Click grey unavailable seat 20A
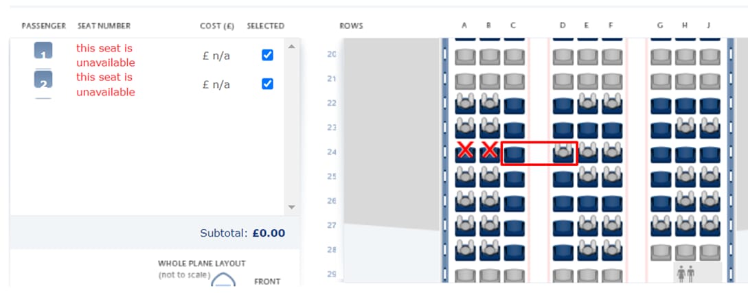This screenshot has width=748, height=293. 465,57
